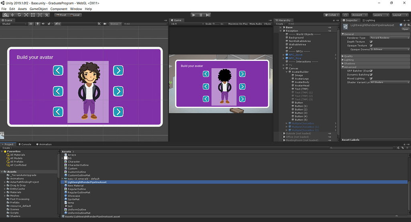
Task: Open the Layout dropdown
Action: [399, 15]
